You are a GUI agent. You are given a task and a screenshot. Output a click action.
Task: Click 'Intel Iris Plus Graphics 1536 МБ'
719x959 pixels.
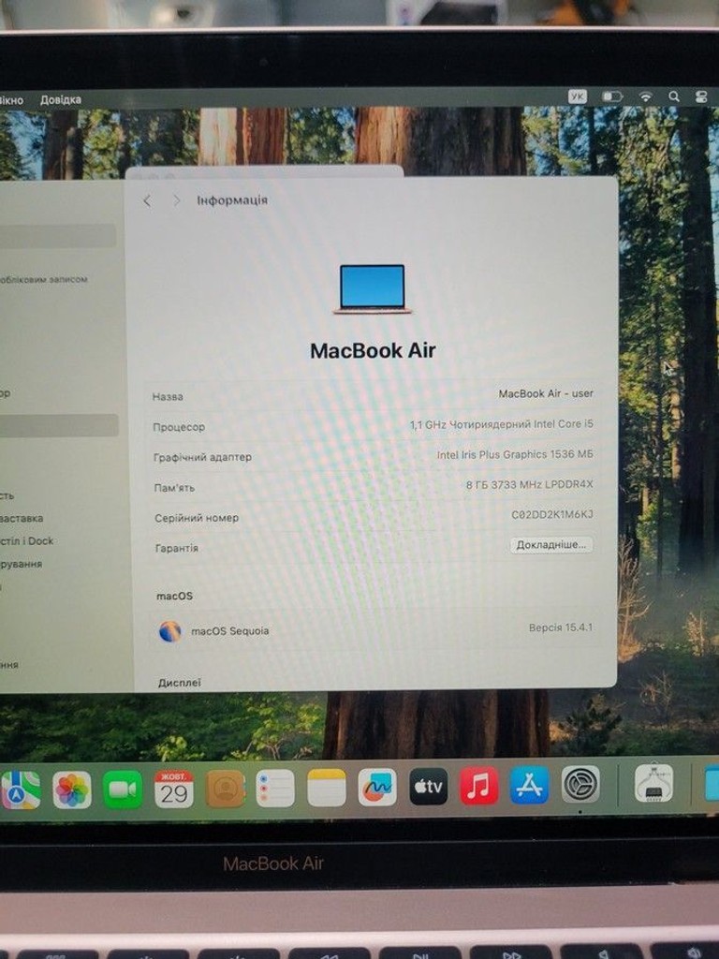point(515,454)
